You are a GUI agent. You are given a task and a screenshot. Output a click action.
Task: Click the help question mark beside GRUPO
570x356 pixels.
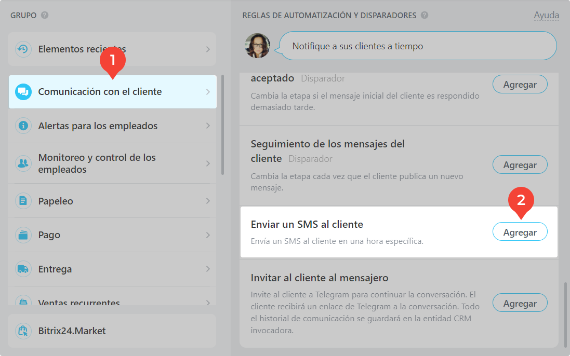[x=45, y=15]
